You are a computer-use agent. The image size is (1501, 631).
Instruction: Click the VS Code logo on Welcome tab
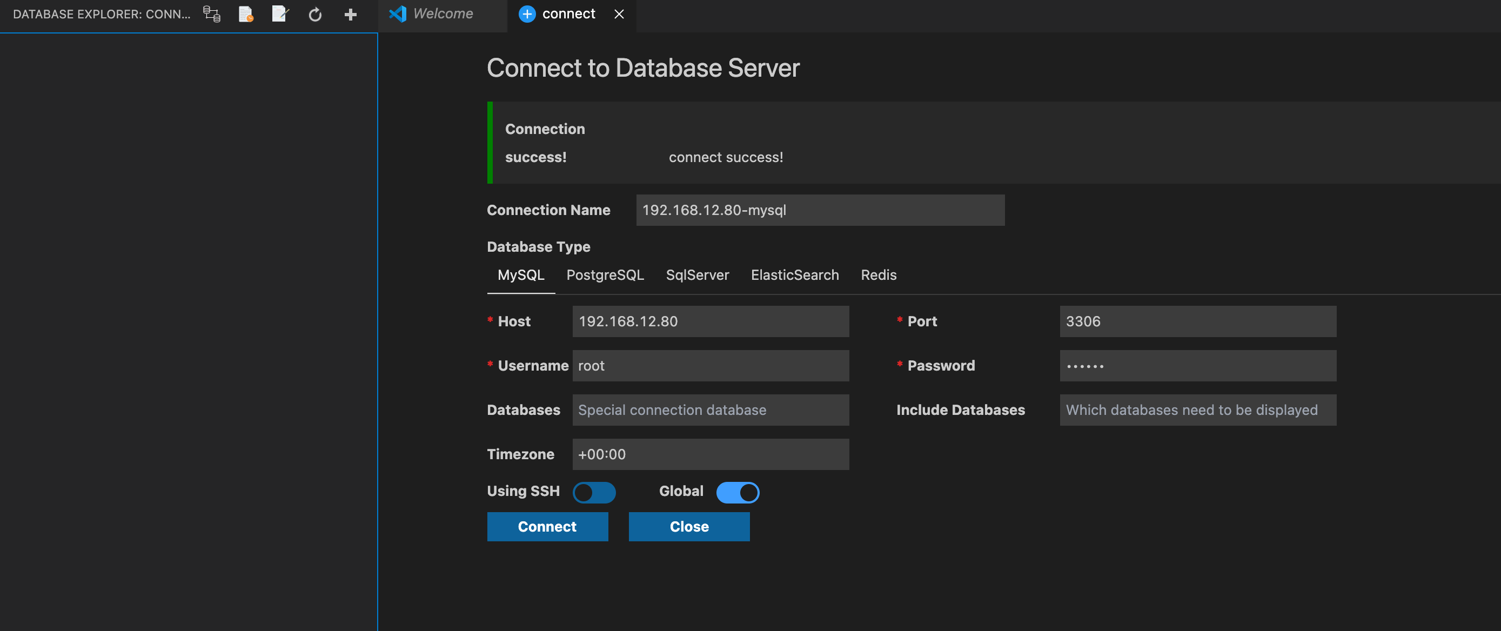coord(397,14)
